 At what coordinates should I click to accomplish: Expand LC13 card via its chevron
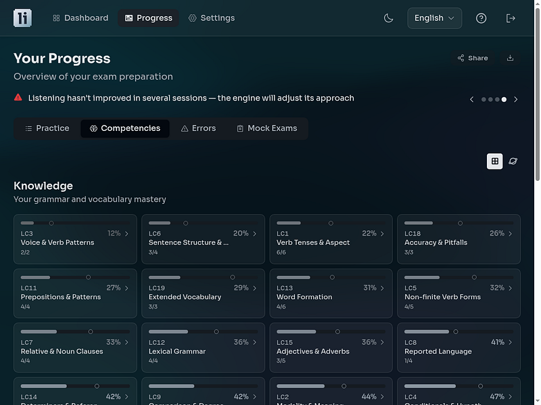point(382,288)
